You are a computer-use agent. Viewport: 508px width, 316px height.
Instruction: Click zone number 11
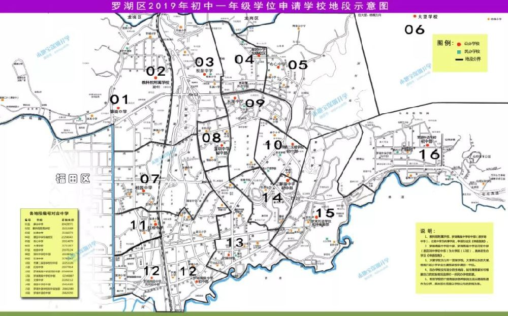tap(139, 225)
